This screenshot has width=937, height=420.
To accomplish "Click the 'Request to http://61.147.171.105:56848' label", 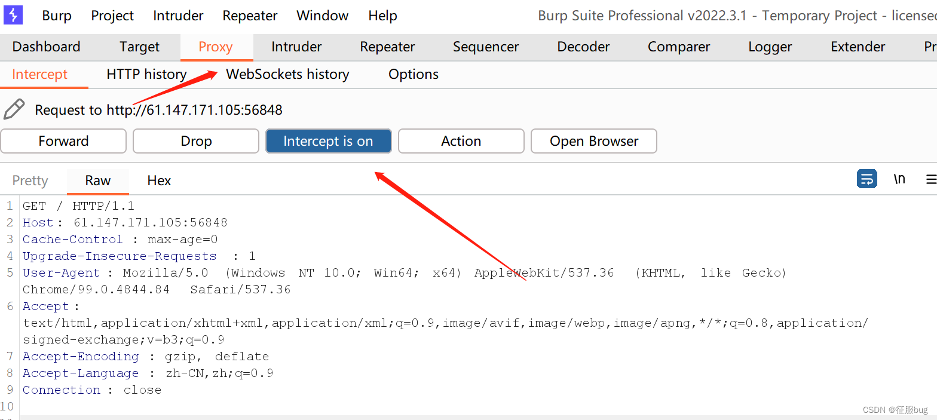I will [158, 110].
